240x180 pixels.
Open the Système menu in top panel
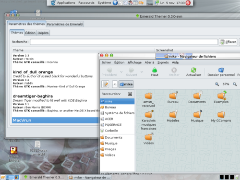tap(104, 3)
